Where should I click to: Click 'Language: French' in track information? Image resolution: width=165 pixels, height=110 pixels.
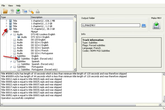coord(92,48)
